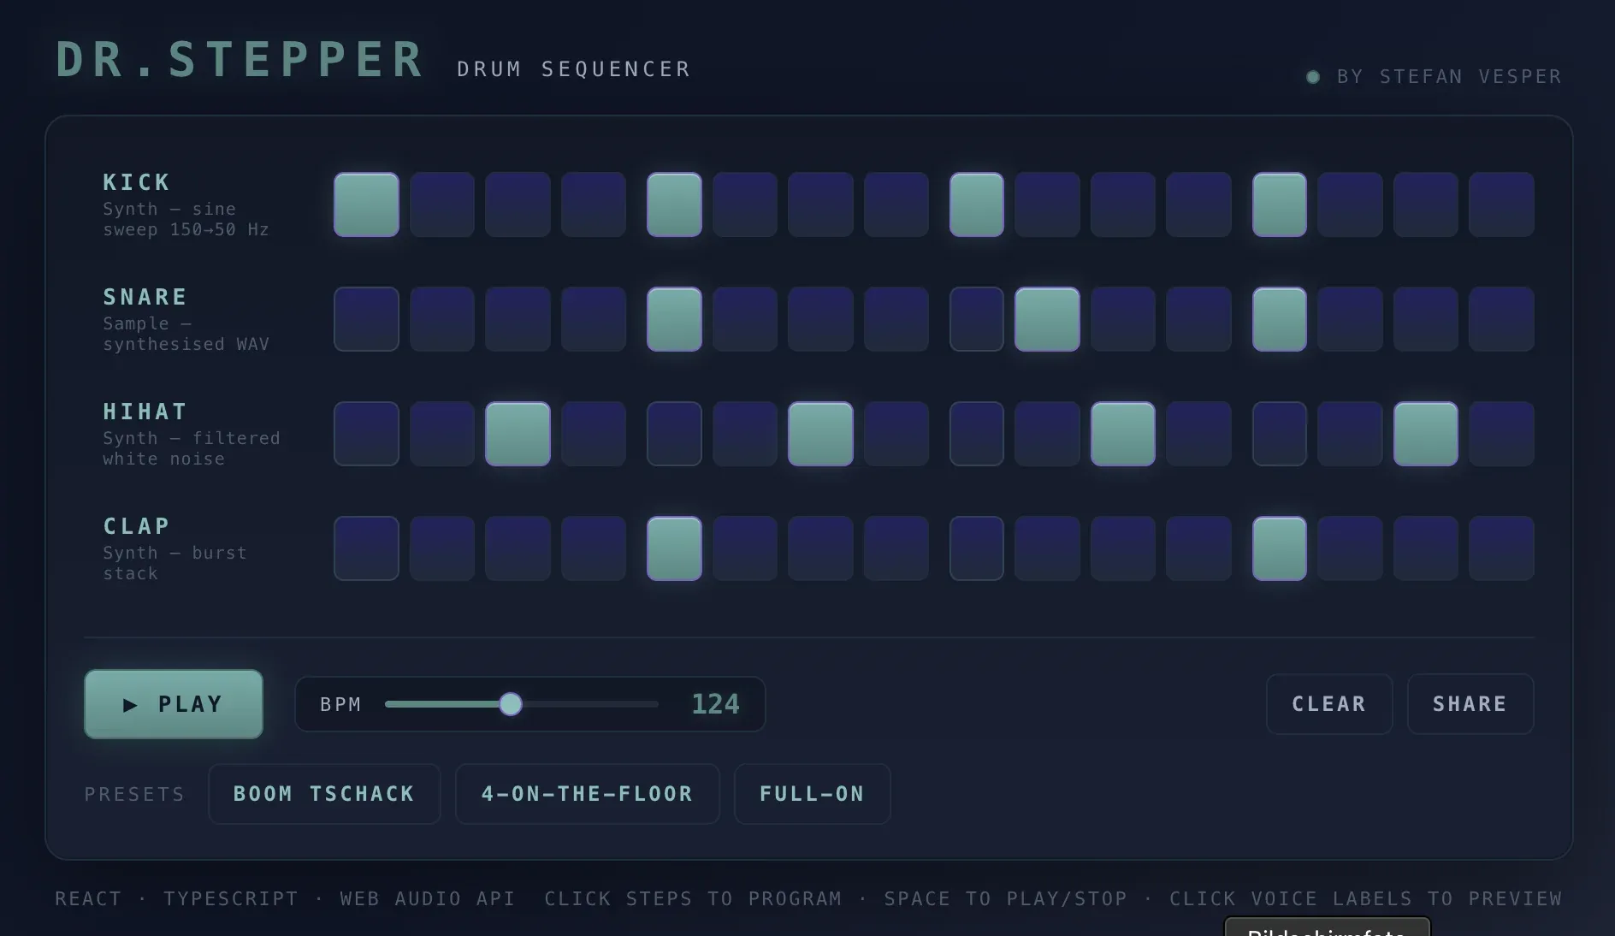Disable active Clap step 13
The width and height of the screenshot is (1615, 936).
click(x=1280, y=548)
